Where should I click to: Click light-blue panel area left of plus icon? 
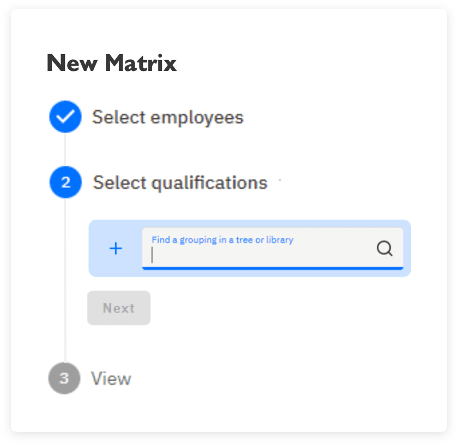(x=99, y=248)
